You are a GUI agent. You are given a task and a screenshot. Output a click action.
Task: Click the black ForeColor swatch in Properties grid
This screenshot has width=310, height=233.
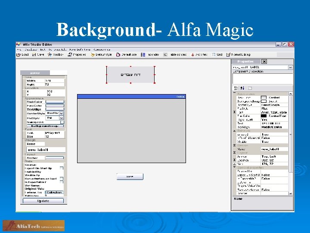(x=263, y=116)
